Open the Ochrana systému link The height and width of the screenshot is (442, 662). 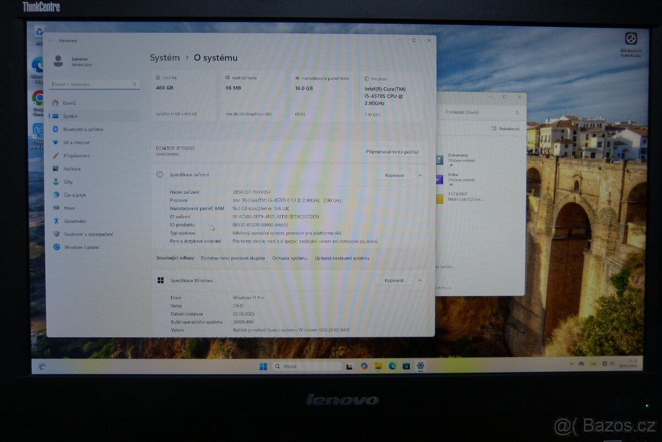[x=290, y=258]
